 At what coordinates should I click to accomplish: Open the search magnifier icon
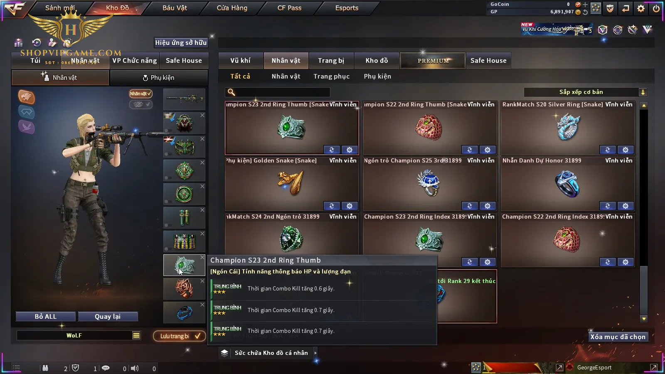pyautogui.click(x=232, y=92)
